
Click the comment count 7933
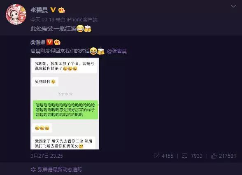tap(197, 156)
